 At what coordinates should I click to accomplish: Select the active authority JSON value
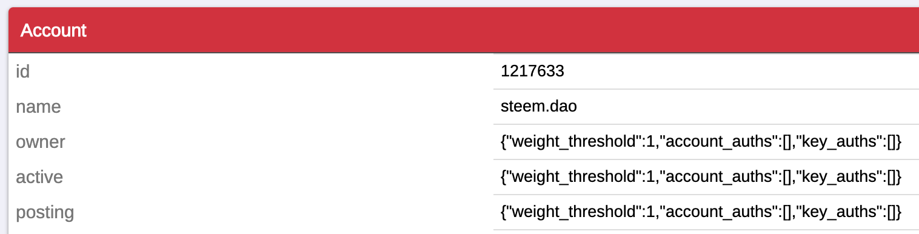702,178
